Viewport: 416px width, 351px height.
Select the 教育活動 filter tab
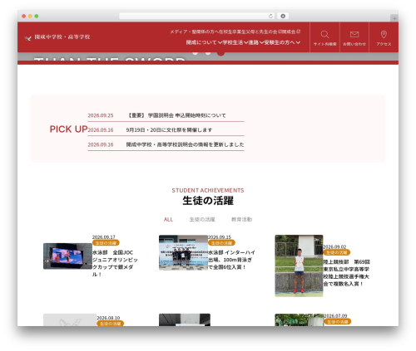(x=241, y=219)
